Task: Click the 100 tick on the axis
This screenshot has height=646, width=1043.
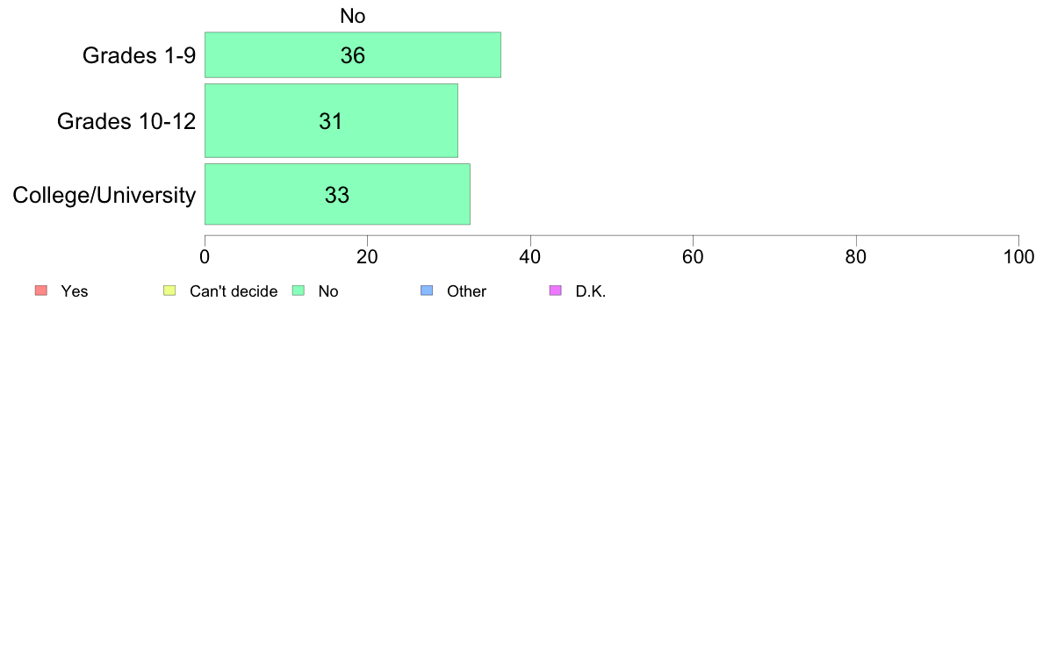Action: tap(1018, 257)
